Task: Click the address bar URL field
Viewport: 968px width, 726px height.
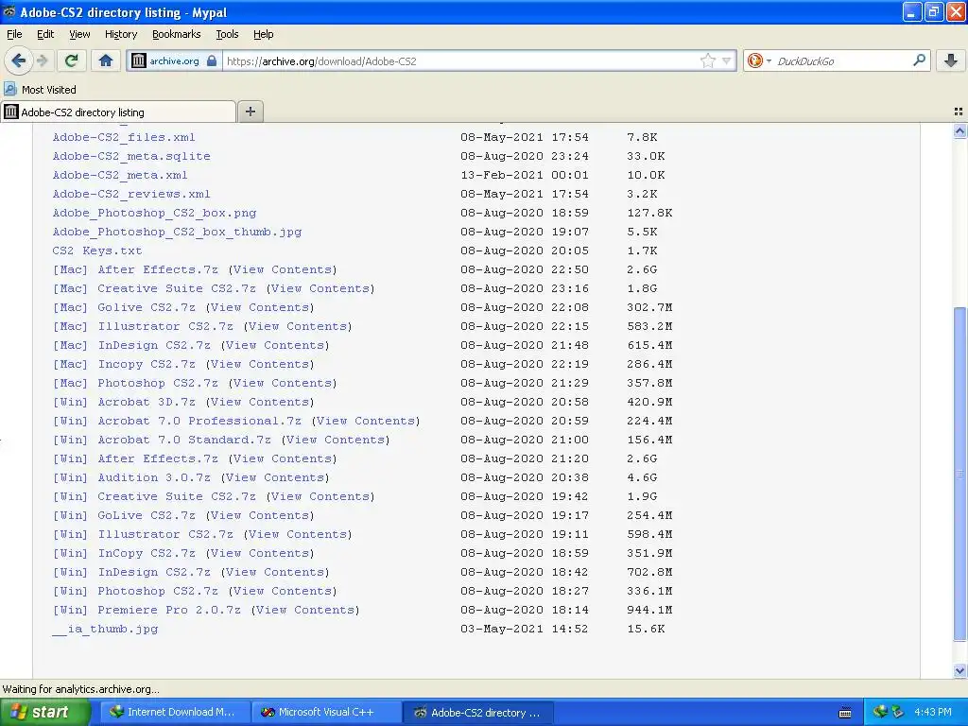Action: [x=460, y=61]
